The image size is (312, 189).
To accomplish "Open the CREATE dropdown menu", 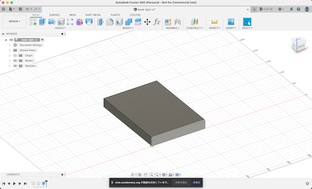I will click(60, 28).
